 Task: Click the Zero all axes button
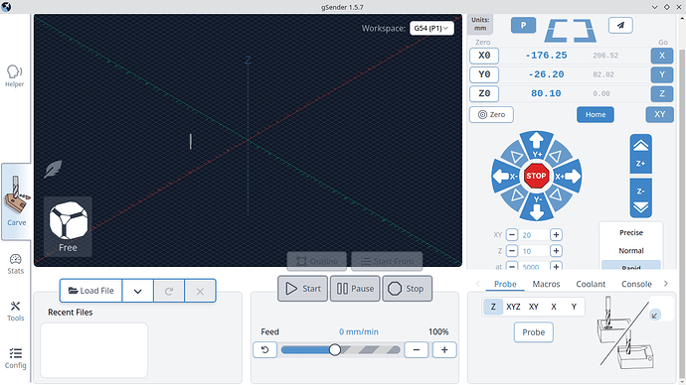pyautogui.click(x=491, y=114)
